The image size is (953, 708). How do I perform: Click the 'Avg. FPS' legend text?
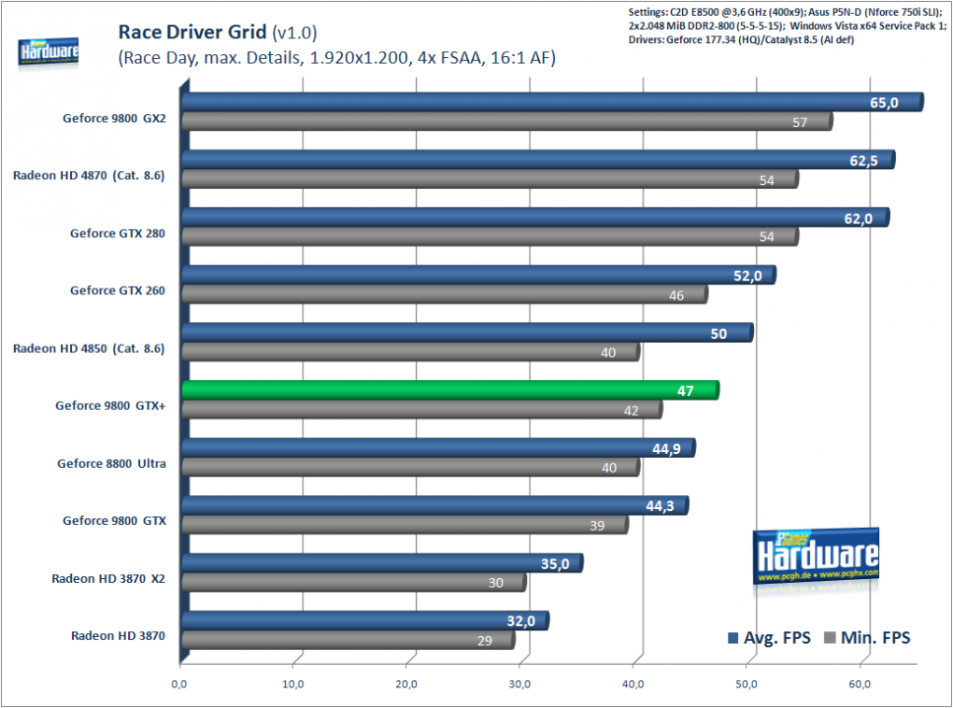777,638
